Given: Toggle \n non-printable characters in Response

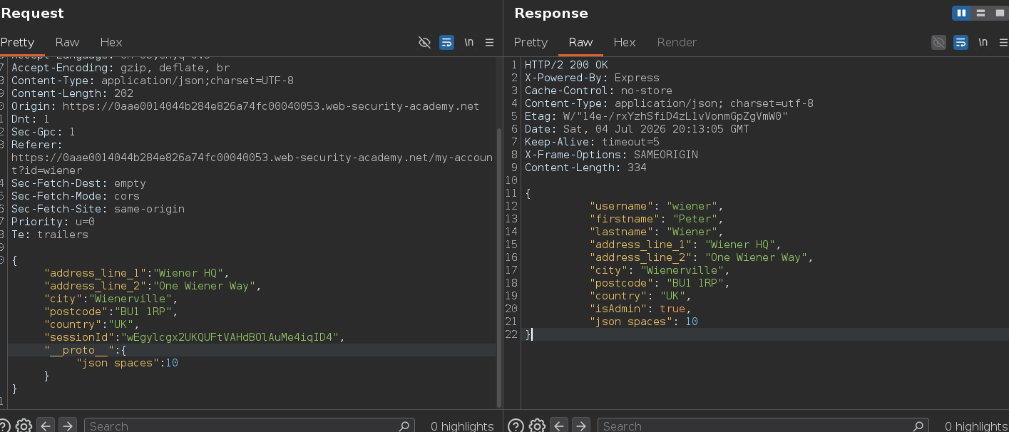Looking at the screenshot, I should (x=983, y=43).
